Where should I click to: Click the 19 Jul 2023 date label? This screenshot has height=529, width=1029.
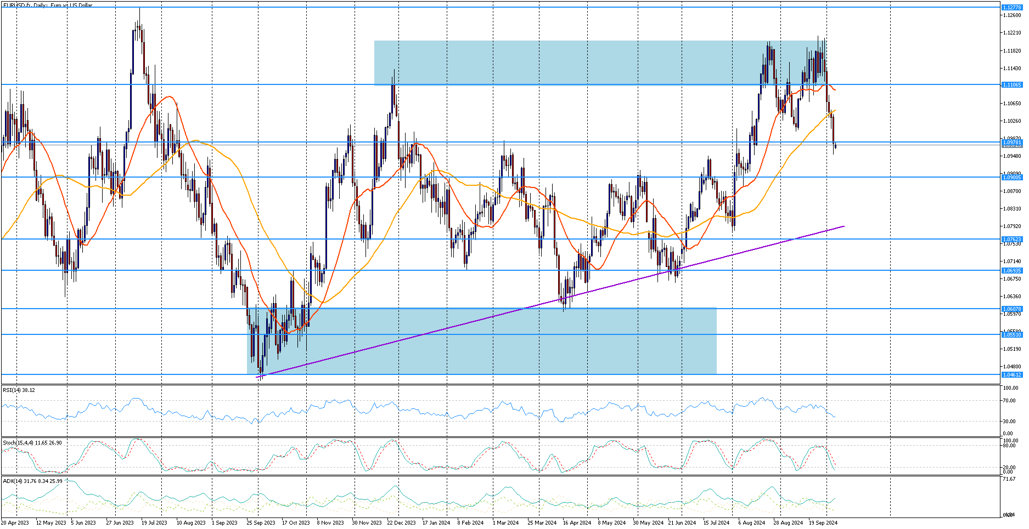154,522
